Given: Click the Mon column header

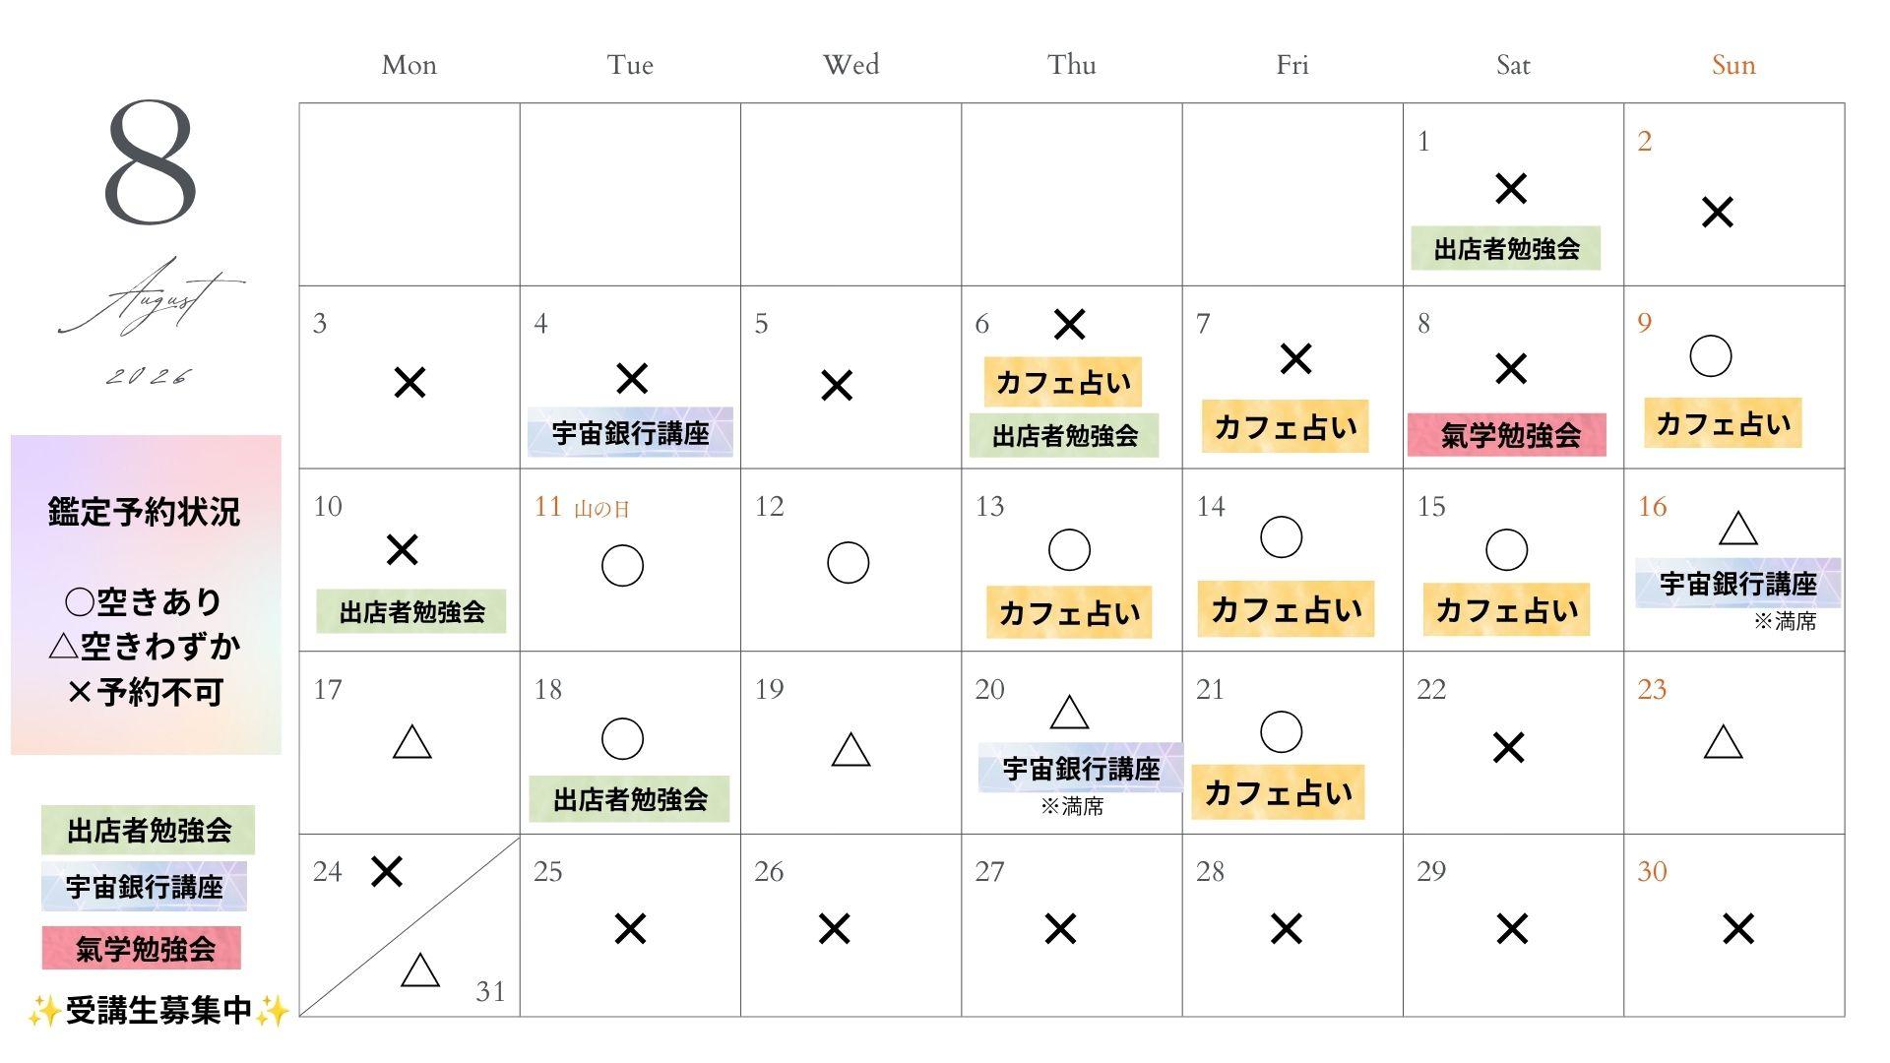Looking at the screenshot, I should point(409,65).
